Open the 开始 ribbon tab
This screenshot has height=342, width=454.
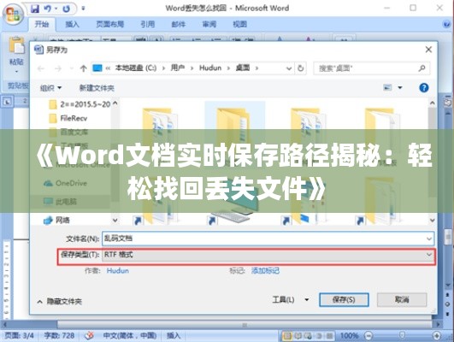coord(42,24)
